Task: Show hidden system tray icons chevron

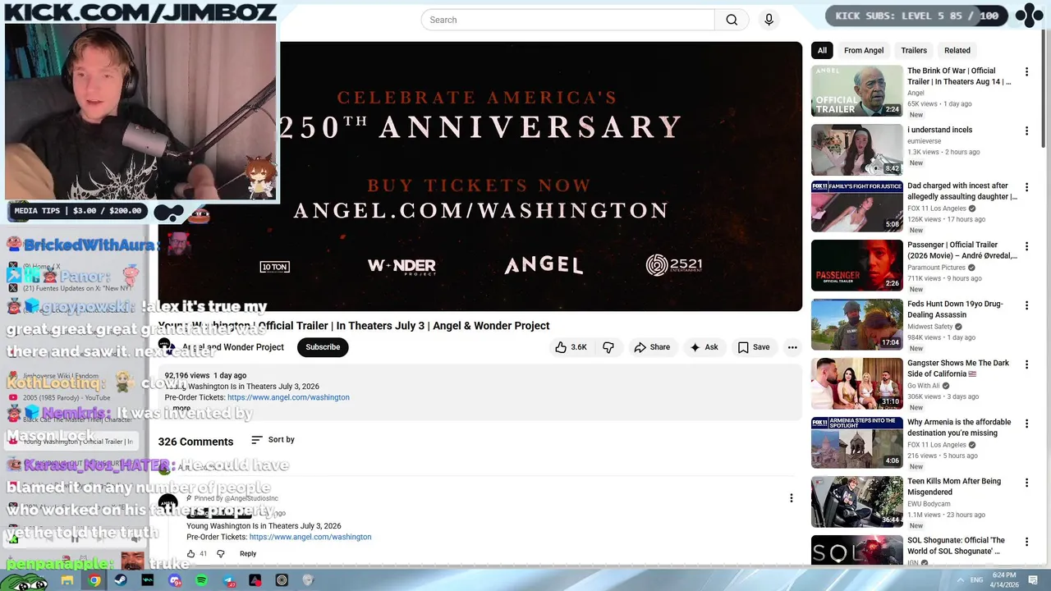Action: pos(960,580)
